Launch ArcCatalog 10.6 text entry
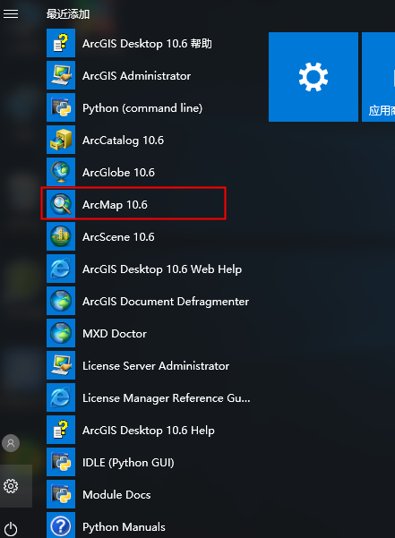The image size is (395, 538). tap(123, 140)
